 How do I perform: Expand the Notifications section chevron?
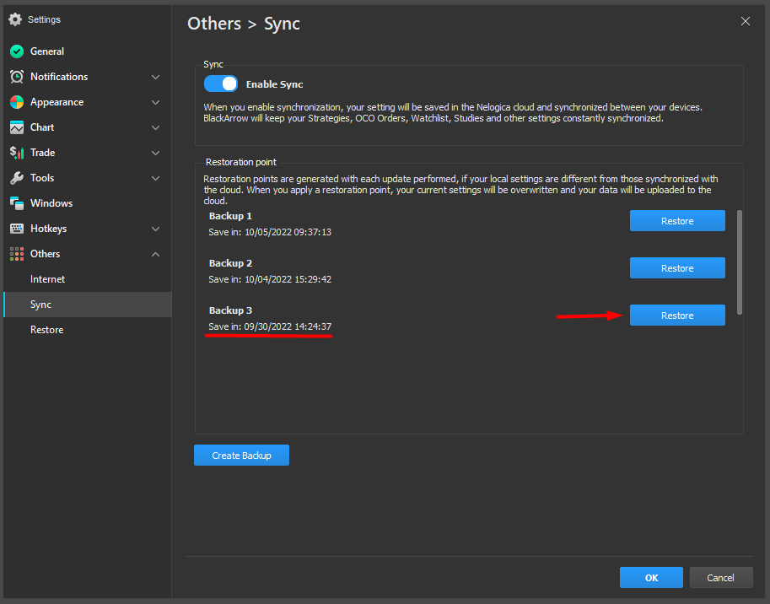click(x=155, y=77)
